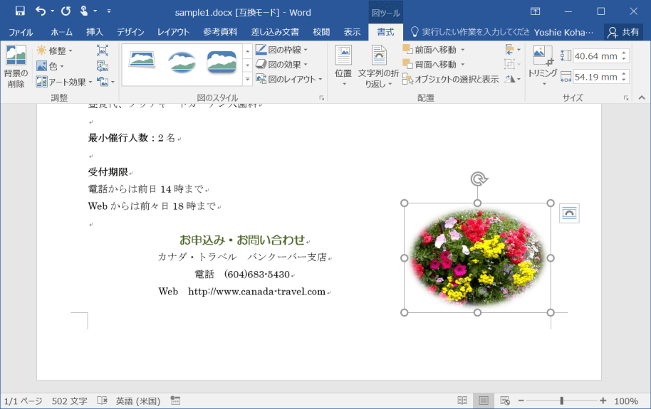The width and height of the screenshot is (651, 409).
Task: Click the 英語 (米国) language indicator
Action: [x=138, y=400]
